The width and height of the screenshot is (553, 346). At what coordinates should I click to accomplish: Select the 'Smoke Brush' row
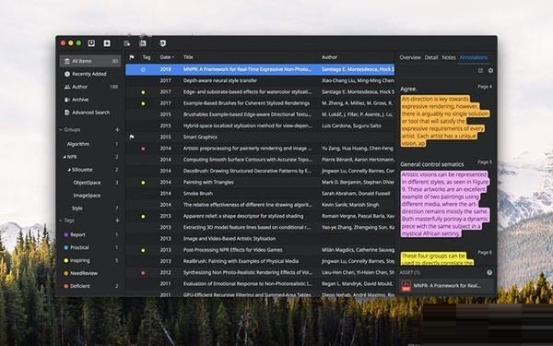pyautogui.click(x=260, y=194)
